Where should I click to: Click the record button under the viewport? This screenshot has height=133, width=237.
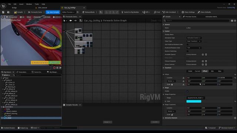54,68
